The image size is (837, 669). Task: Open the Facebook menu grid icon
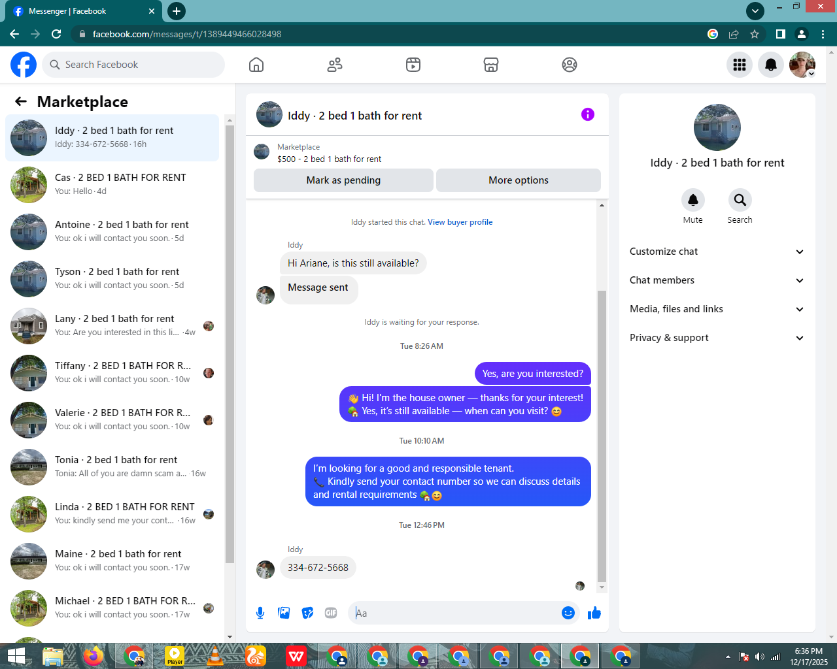pyautogui.click(x=740, y=65)
